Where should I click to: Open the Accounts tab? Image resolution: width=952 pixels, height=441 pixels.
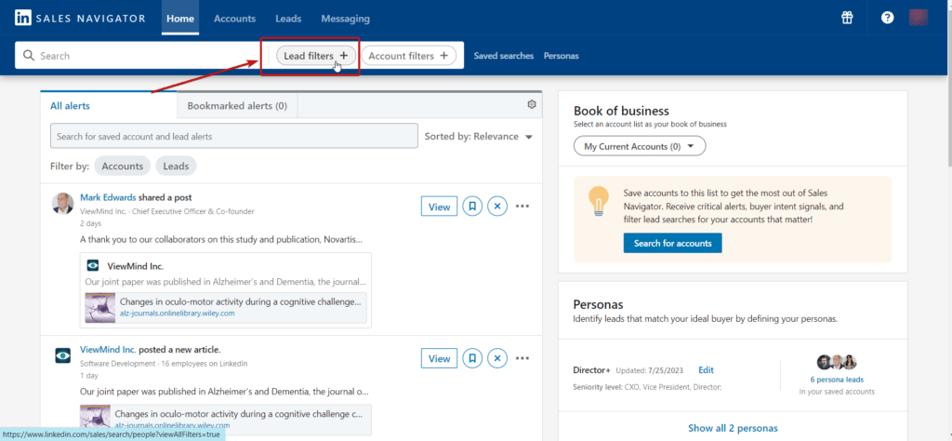pos(234,19)
